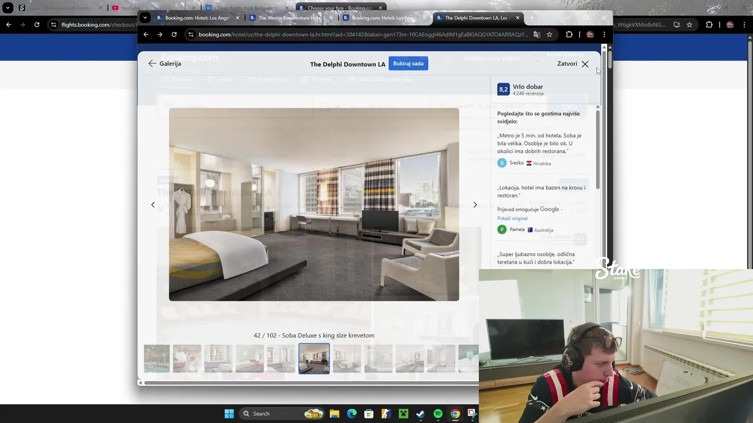Go back in front browser window
Viewport: 753px width, 423px height.
coord(146,35)
